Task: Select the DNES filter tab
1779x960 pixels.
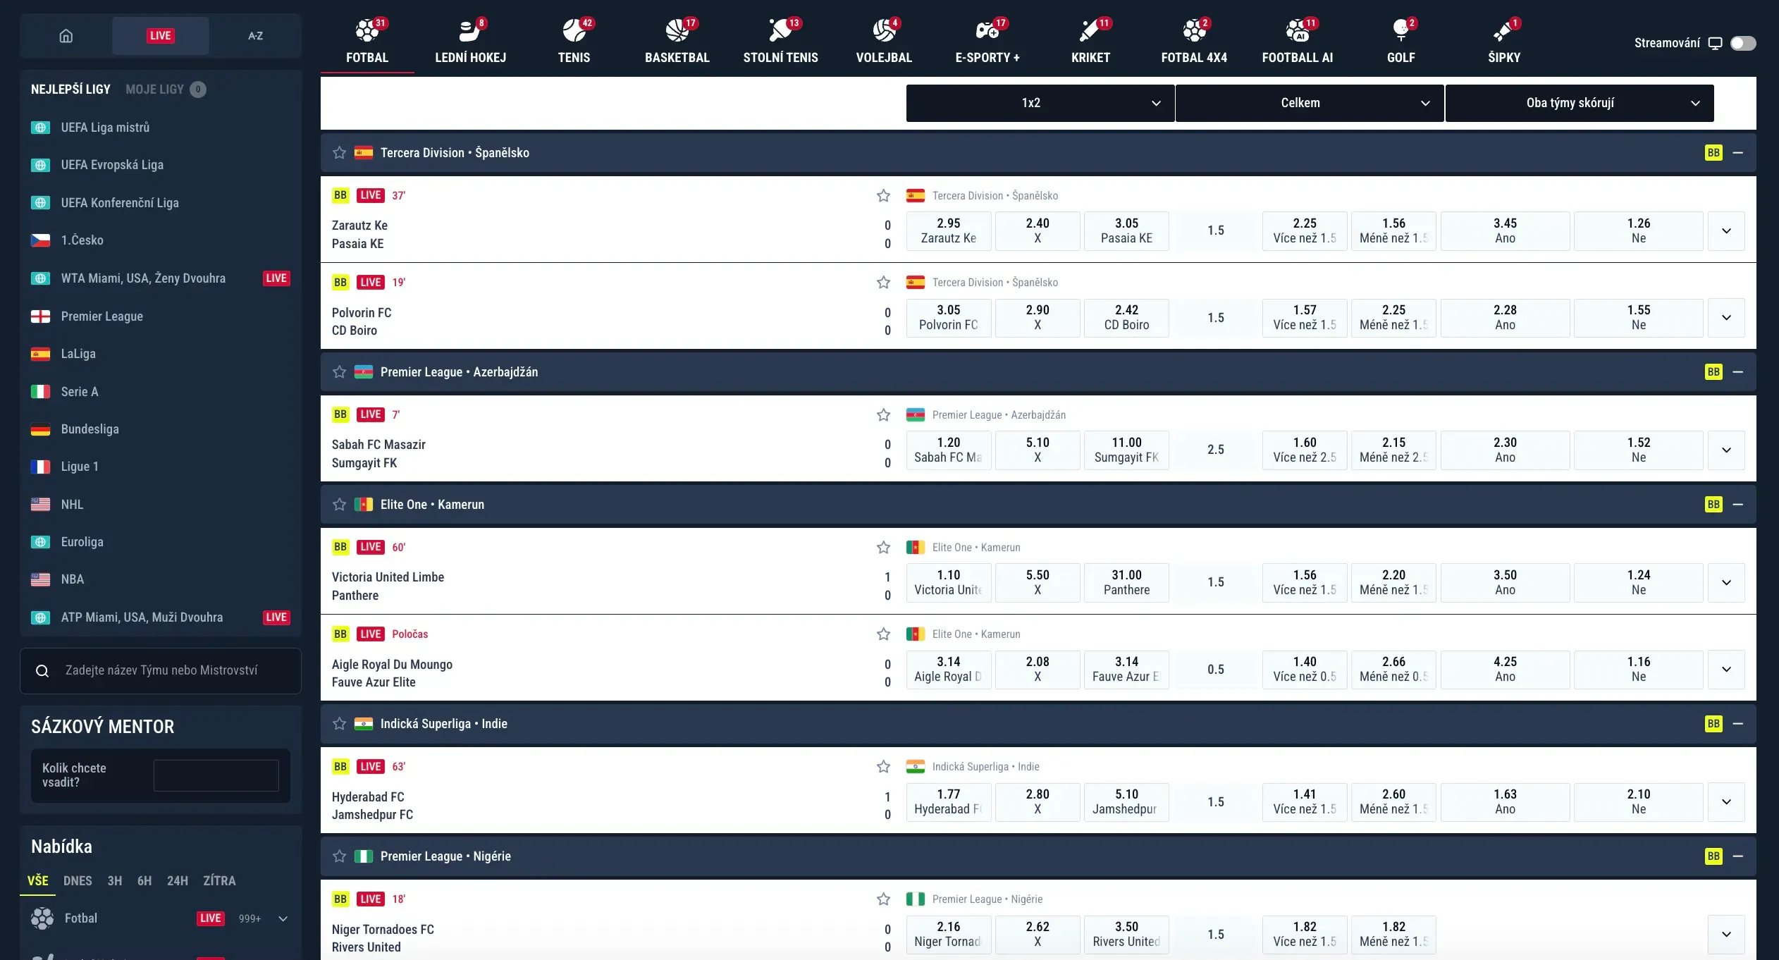Action: click(x=78, y=881)
